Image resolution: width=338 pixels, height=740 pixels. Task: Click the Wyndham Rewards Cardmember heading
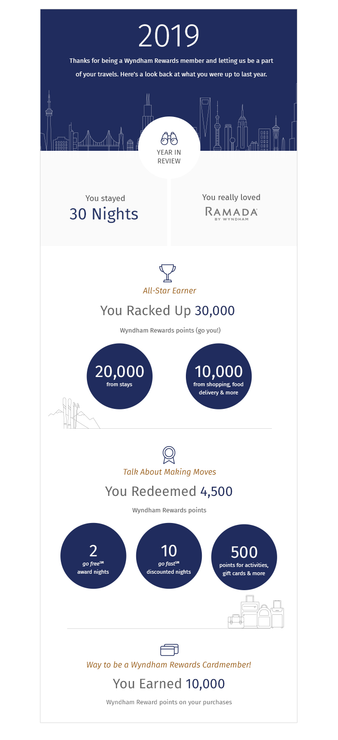tap(169, 665)
